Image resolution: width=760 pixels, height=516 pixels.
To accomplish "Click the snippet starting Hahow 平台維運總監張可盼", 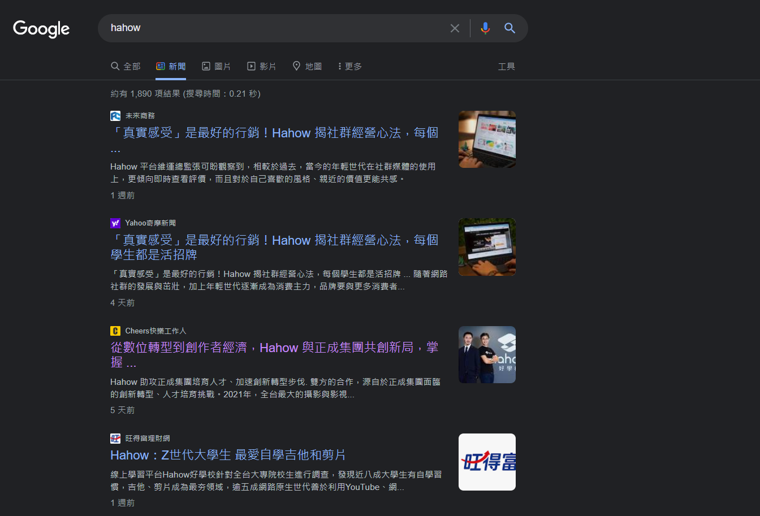I will click(x=273, y=173).
